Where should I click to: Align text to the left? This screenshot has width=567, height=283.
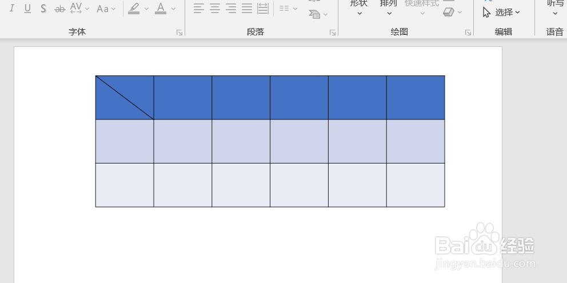point(199,8)
